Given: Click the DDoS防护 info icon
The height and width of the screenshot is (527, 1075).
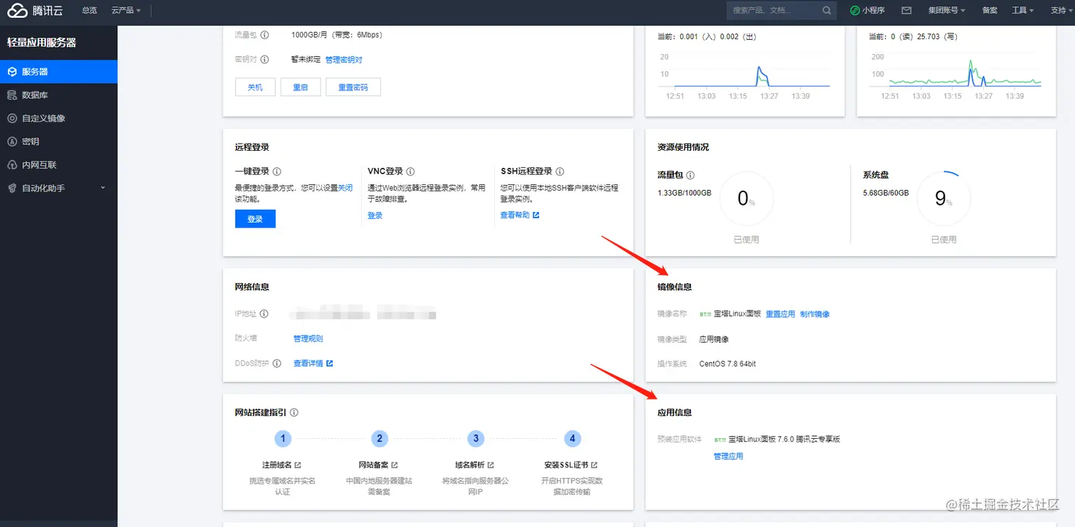Looking at the screenshot, I should pos(277,363).
